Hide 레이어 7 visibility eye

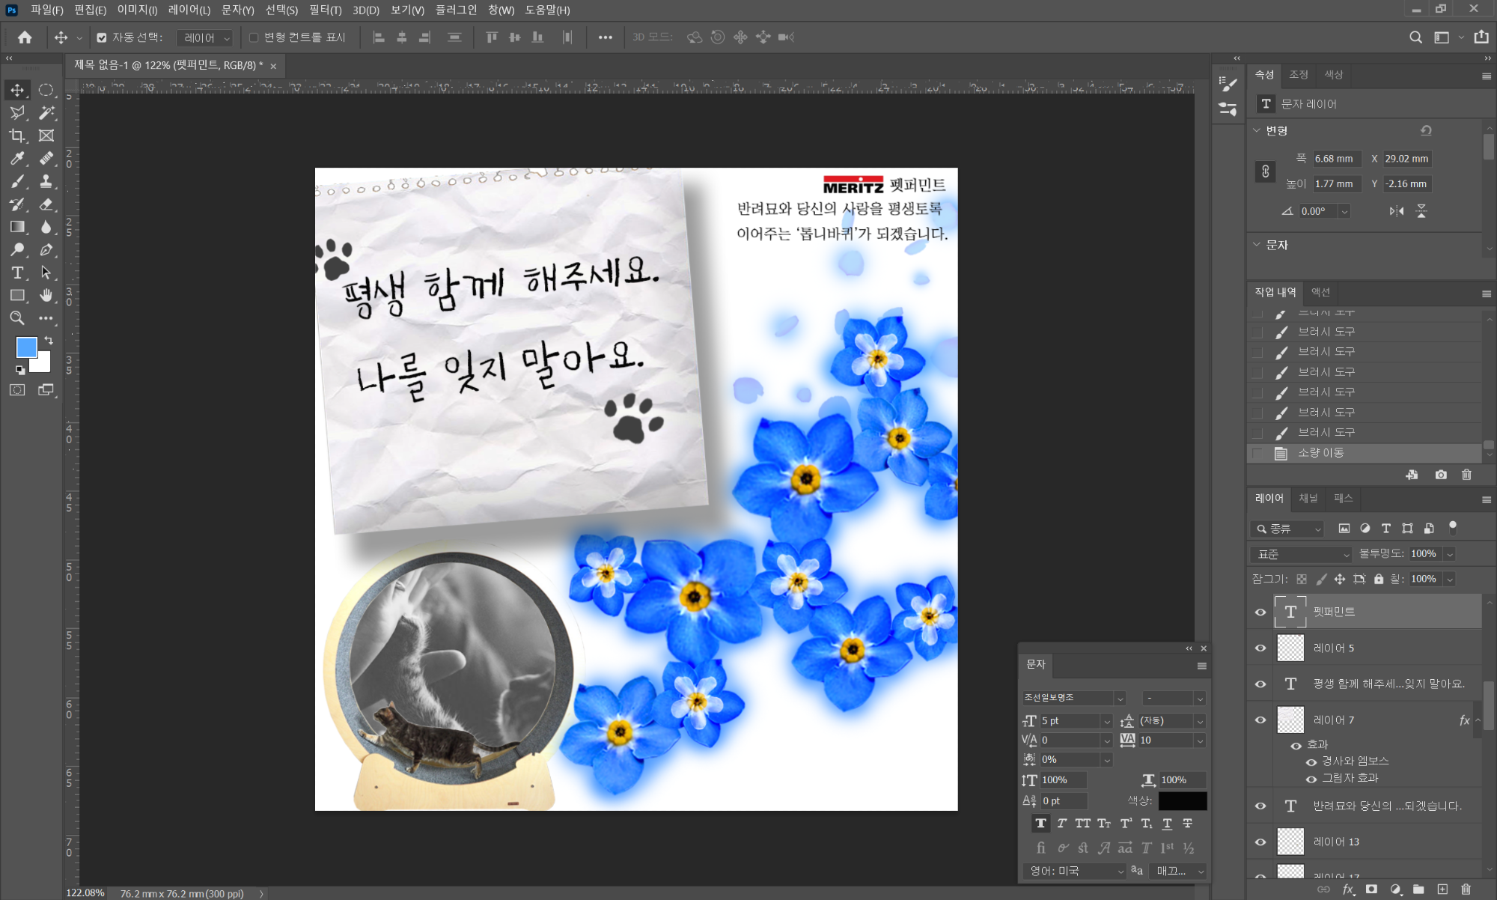(x=1260, y=720)
